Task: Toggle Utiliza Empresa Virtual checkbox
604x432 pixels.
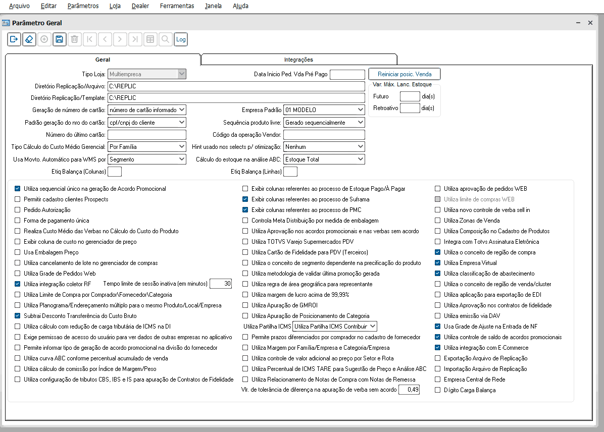Action: click(x=437, y=262)
